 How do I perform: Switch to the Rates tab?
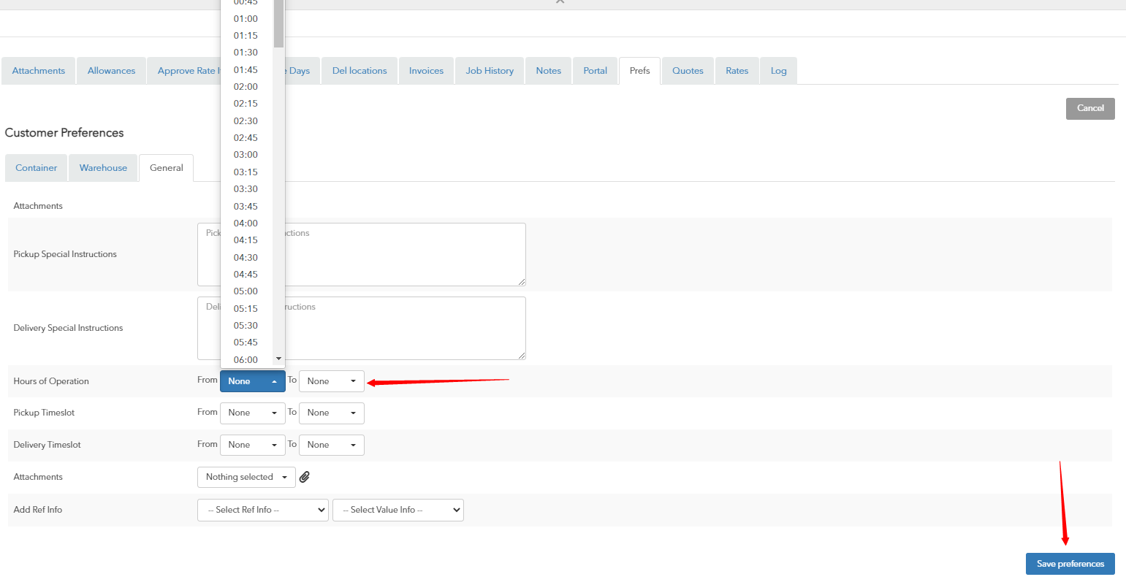tap(737, 71)
